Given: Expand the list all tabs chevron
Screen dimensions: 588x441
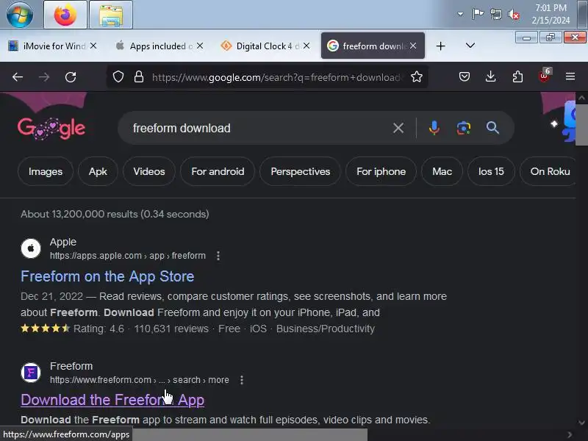Looking at the screenshot, I should 470,46.
